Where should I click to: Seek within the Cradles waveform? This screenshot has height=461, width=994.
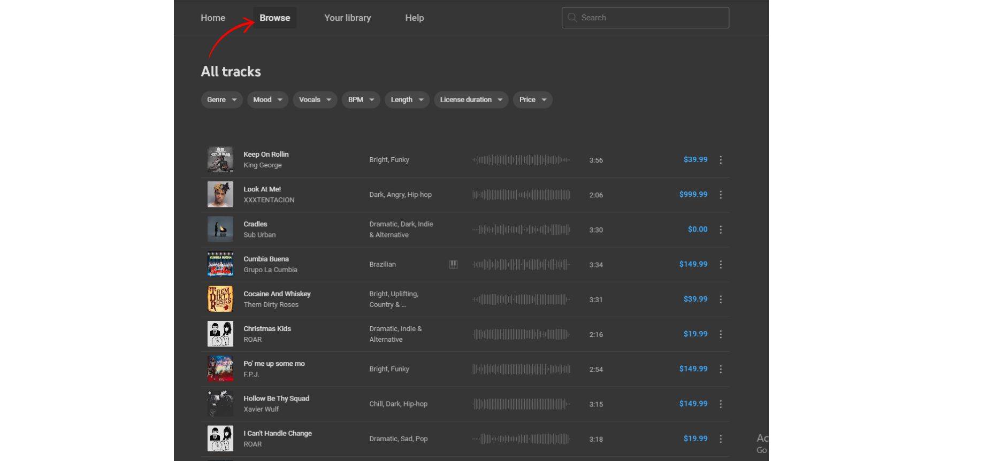click(521, 229)
